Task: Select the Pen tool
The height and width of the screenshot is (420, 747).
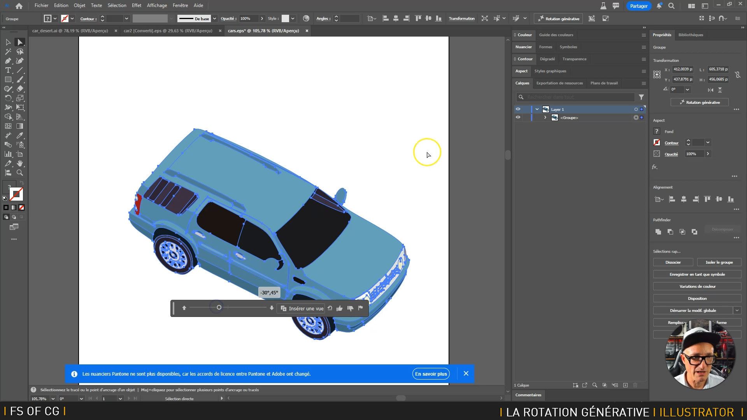Action: (8, 61)
